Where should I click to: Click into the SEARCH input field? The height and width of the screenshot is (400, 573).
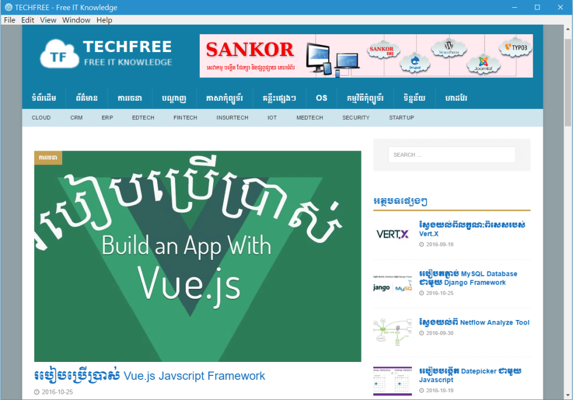click(x=452, y=154)
